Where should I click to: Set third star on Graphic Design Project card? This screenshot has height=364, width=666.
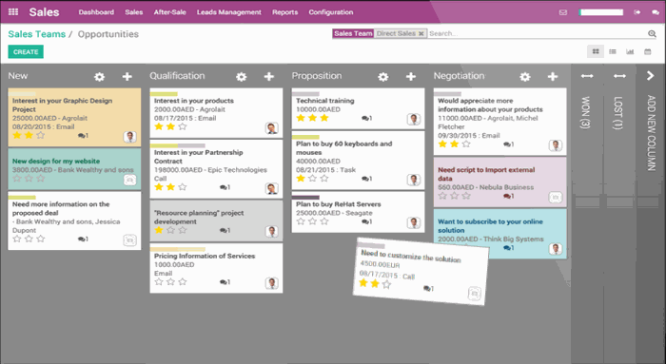[41, 135]
